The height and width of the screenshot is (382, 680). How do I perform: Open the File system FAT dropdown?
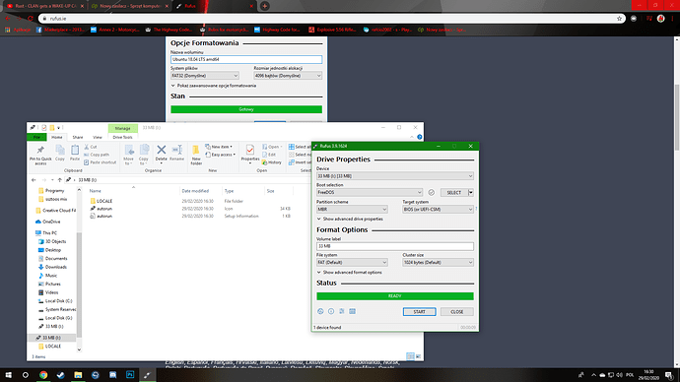coord(352,263)
